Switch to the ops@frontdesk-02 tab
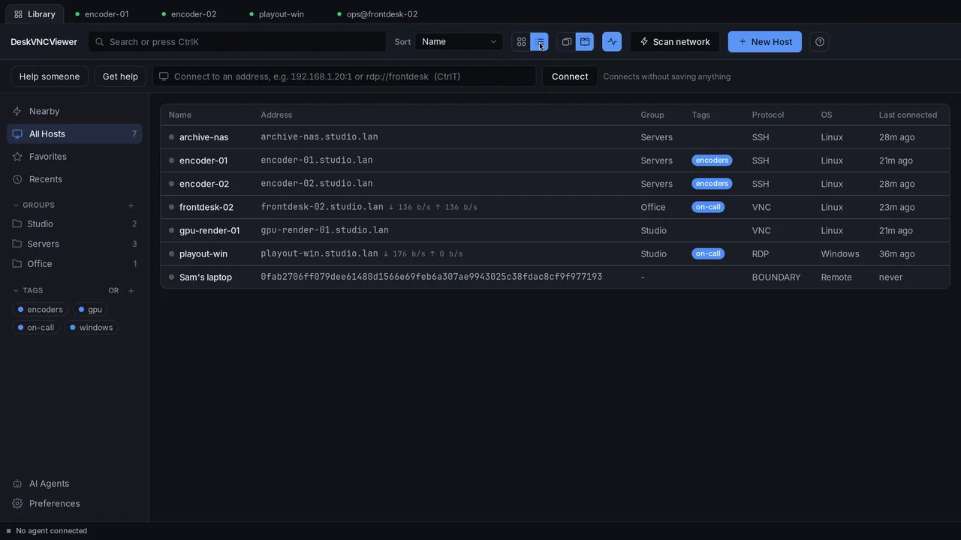The width and height of the screenshot is (961, 540). (x=378, y=14)
